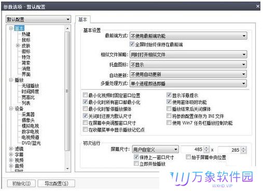Toggle 关闭时还原为默认尺寸 checkbox
The image size is (263, 192).
85,115
